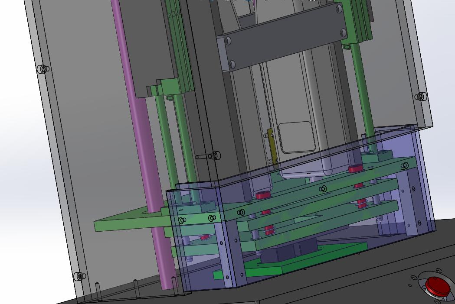Click the red emergency stop button
Image resolution: width=455 pixels, height=304 pixels.
pyautogui.click(x=439, y=285)
